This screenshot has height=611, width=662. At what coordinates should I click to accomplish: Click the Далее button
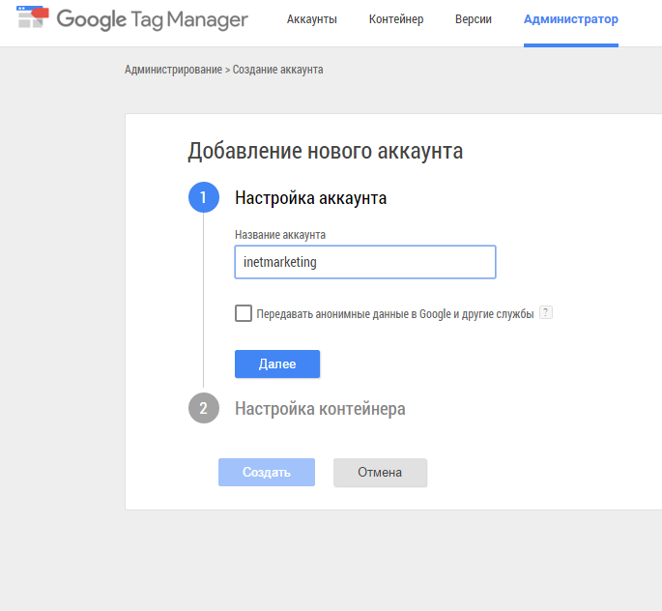click(x=277, y=364)
